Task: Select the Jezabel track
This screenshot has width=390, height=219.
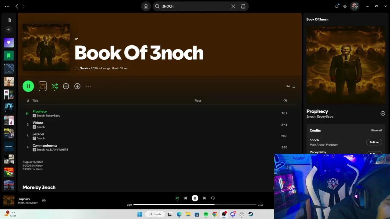Action: [x=159, y=136]
